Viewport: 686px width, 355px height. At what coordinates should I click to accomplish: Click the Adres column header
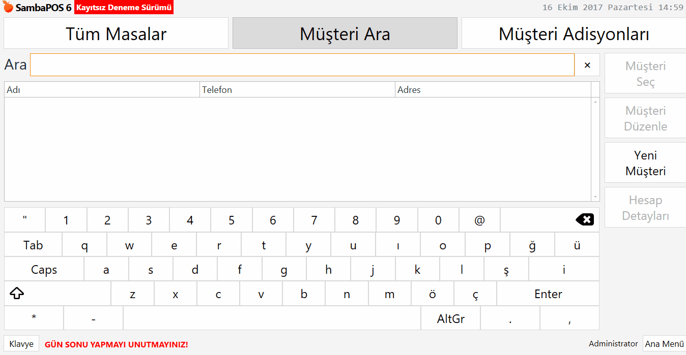click(493, 90)
